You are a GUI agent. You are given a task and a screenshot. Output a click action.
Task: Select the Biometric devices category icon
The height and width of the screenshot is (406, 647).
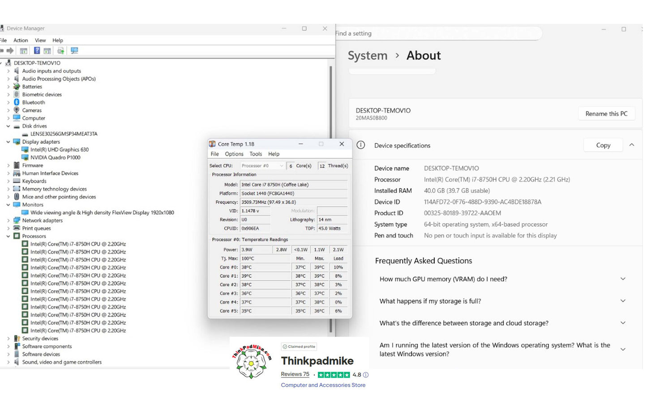17,95
